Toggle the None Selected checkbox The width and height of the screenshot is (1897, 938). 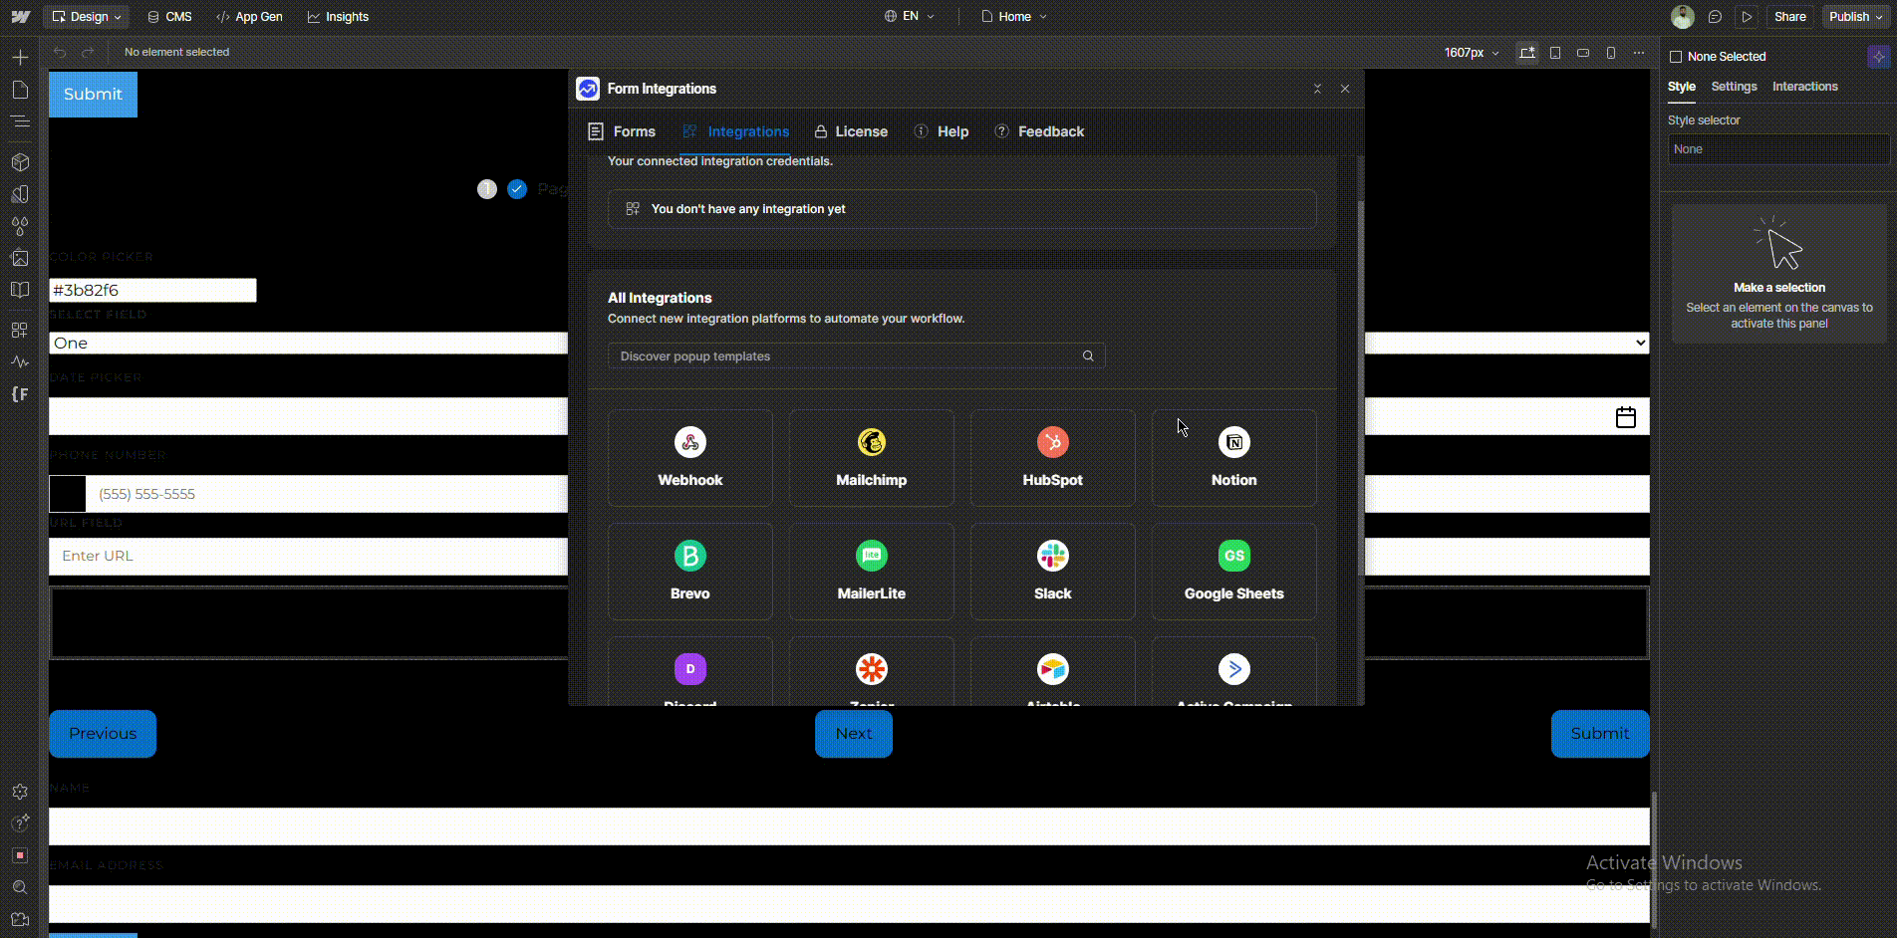(x=1676, y=57)
